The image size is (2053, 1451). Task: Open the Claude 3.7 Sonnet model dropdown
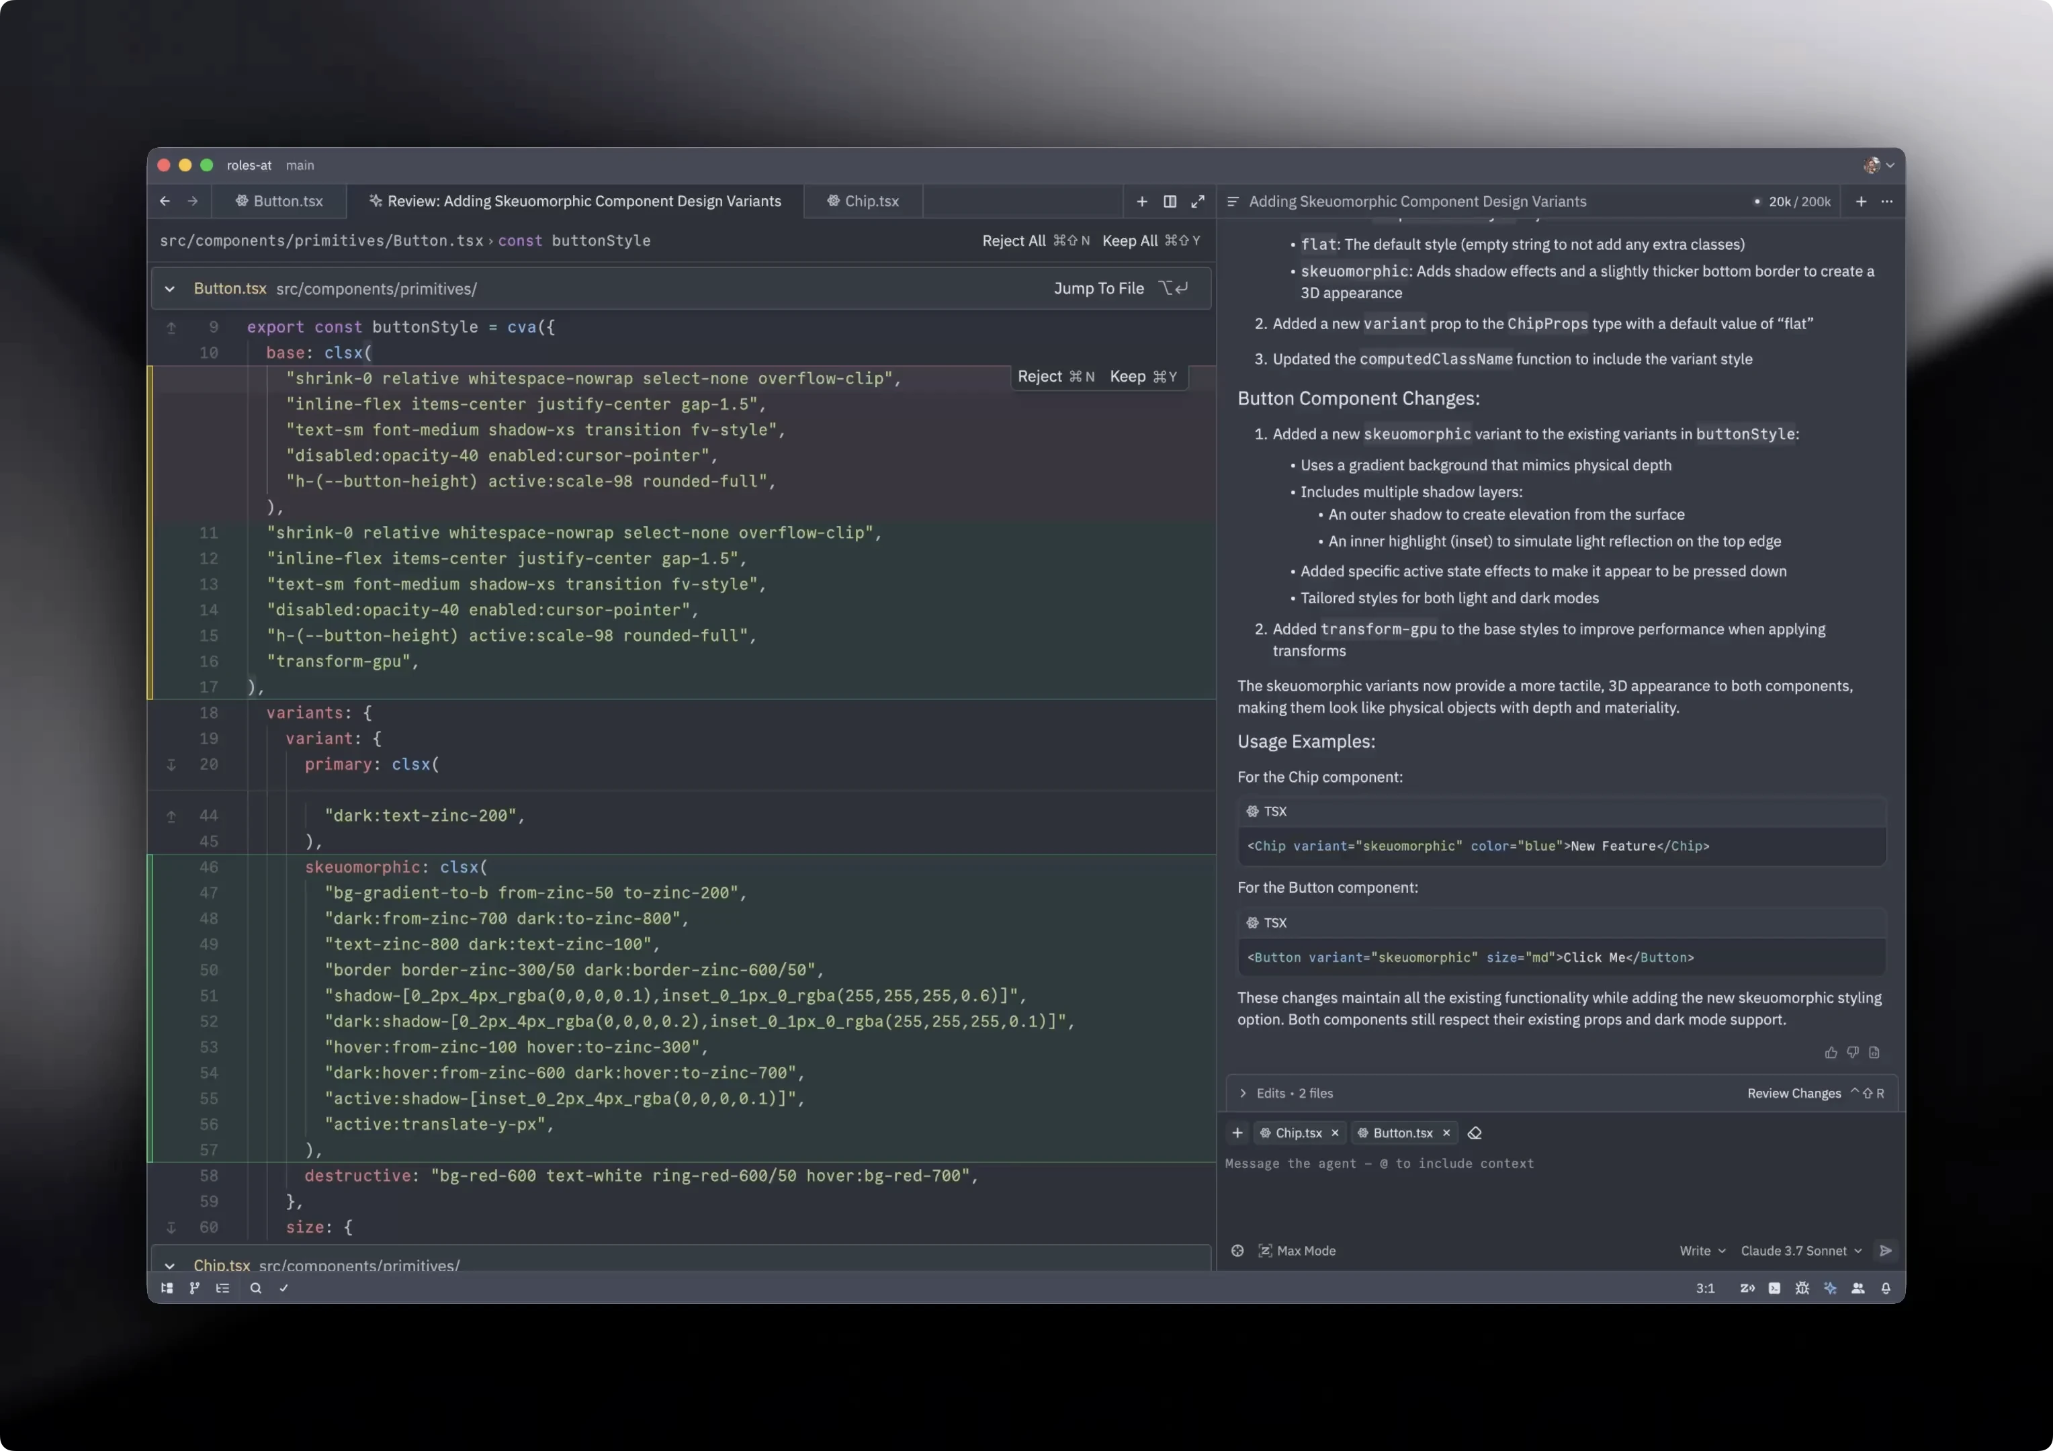pyautogui.click(x=1801, y=1251)
